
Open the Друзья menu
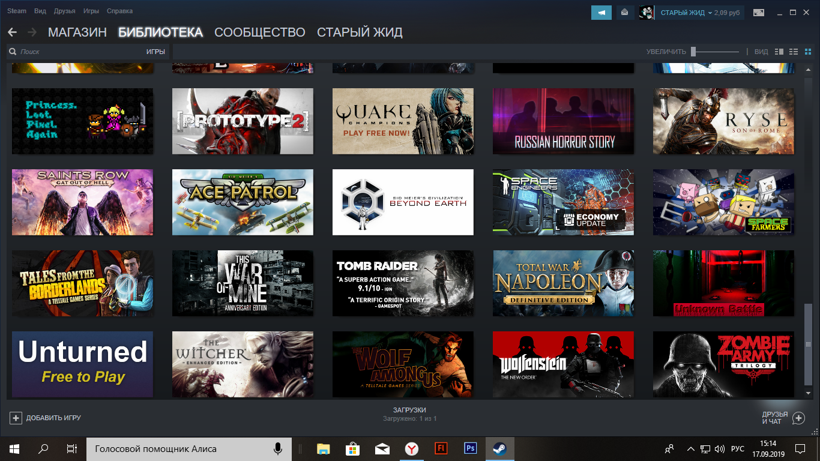[x=65, y=11]
